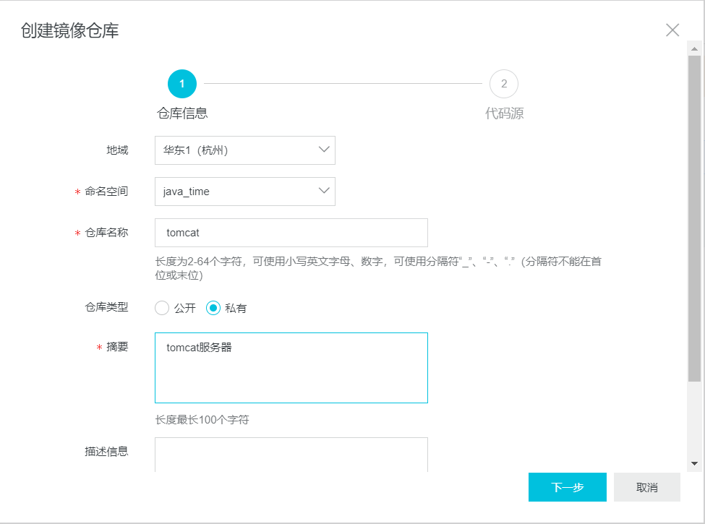
Task: Click the 下一步 next button
Action: coord(568,487)
